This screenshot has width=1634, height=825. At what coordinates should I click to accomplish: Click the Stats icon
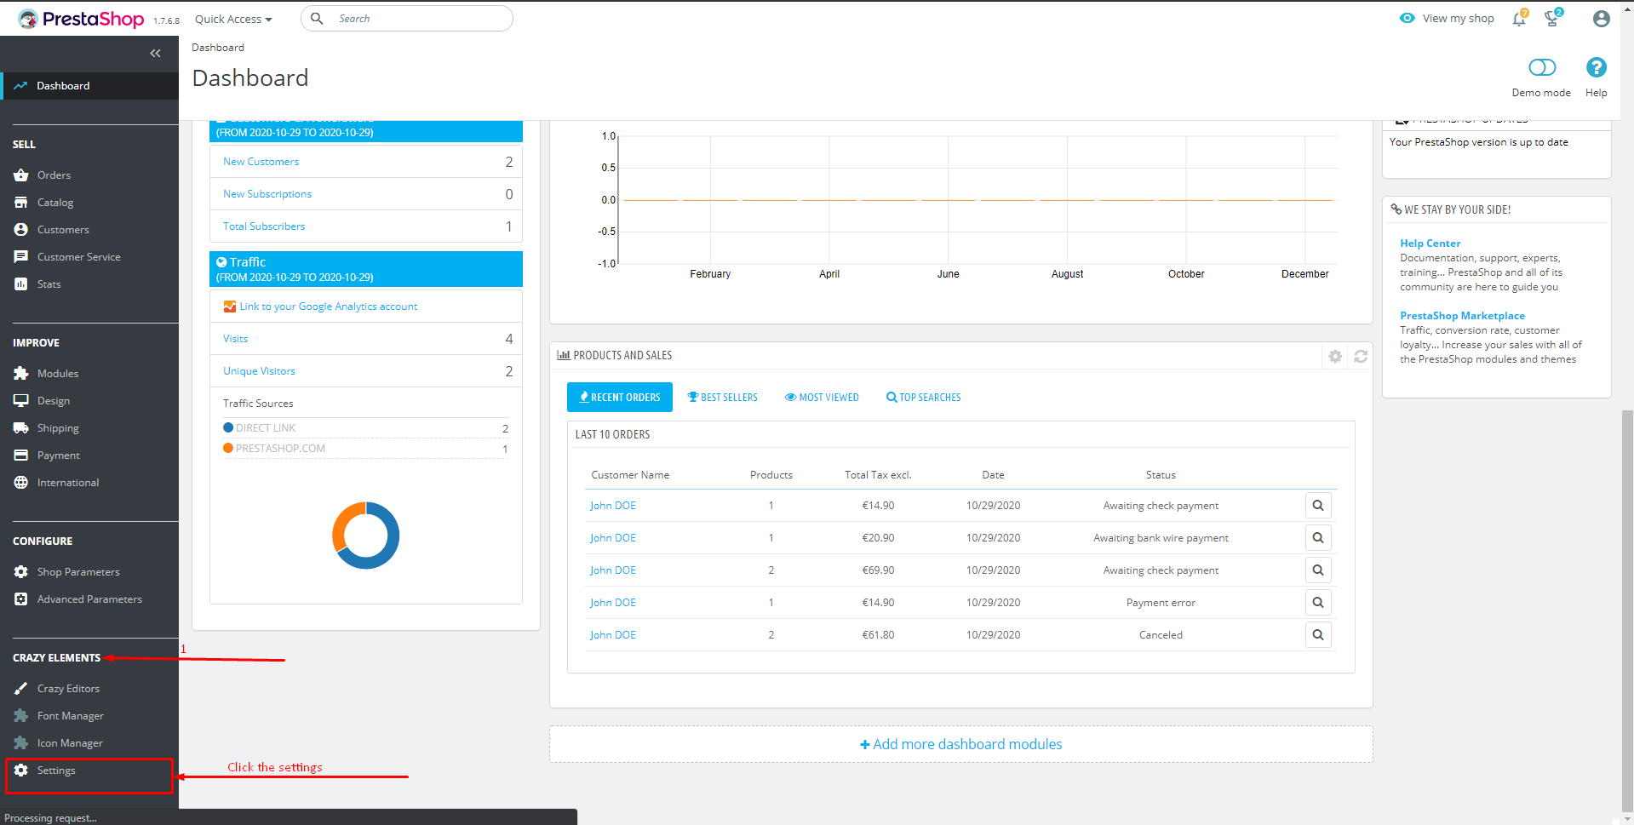click(21, 284)
